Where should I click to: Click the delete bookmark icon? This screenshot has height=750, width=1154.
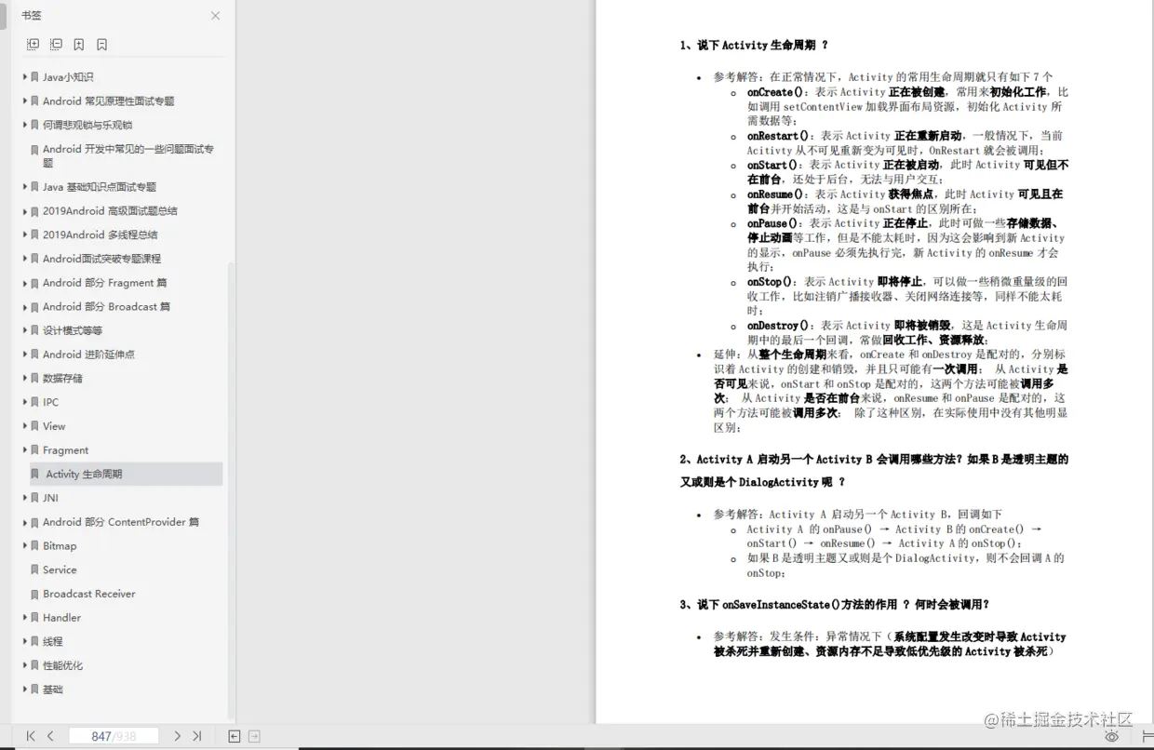pos(102,45)
